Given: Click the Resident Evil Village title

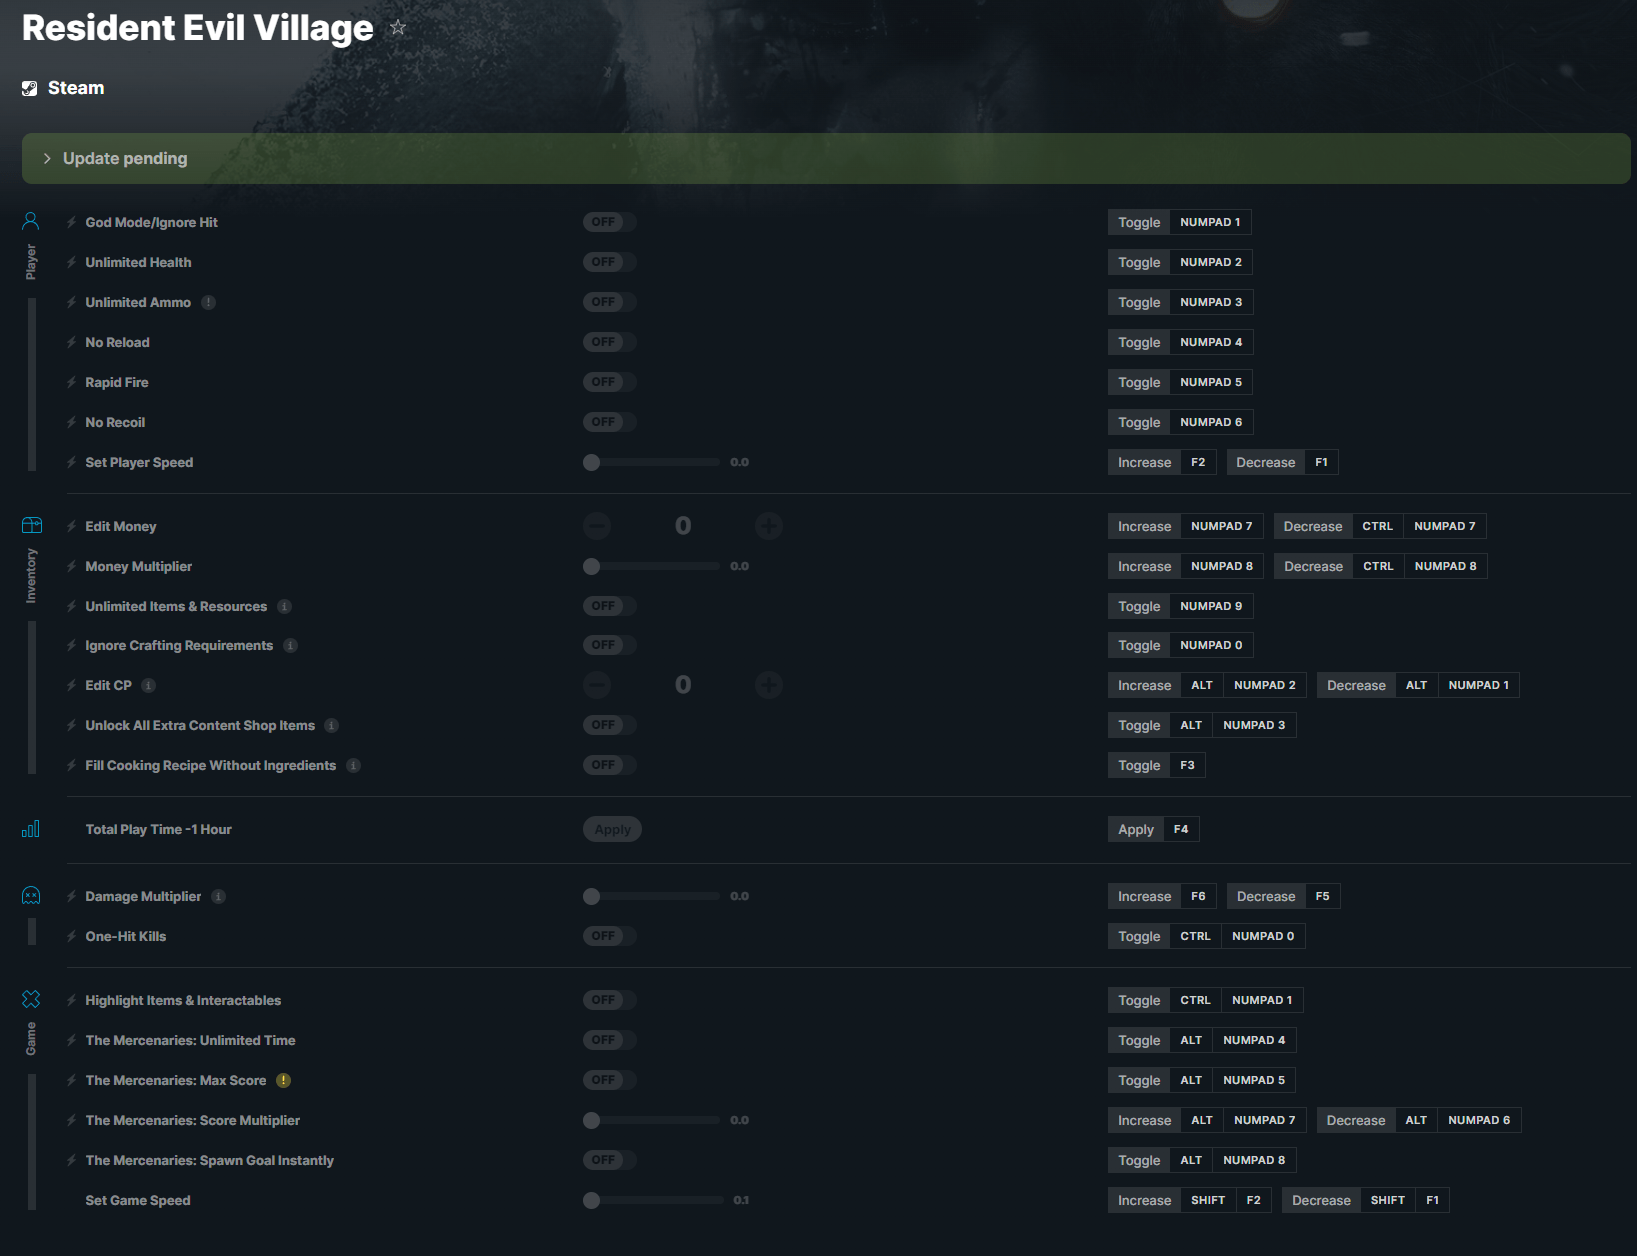Looking at the screenshot, I should tap(198, 28).
